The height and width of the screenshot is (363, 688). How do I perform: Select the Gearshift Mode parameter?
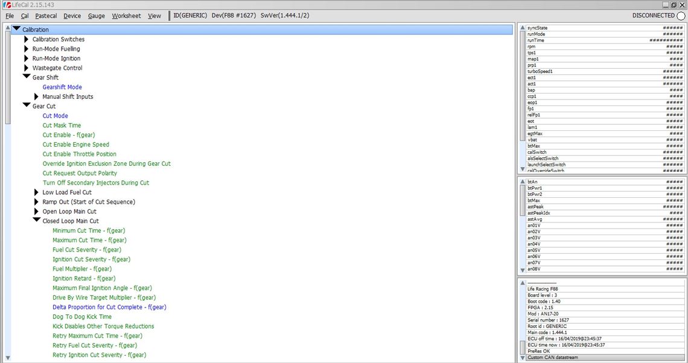(x=62, y=87)
